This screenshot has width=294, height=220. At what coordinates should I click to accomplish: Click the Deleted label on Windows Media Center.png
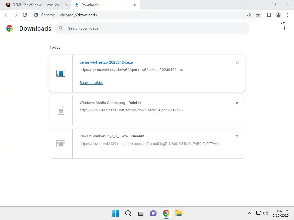135,103
